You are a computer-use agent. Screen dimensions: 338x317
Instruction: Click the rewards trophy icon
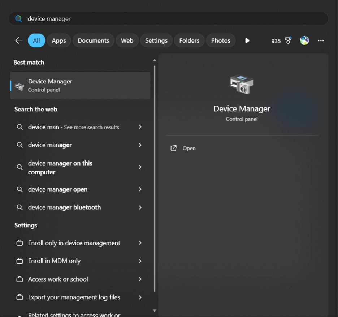(288, 40)
